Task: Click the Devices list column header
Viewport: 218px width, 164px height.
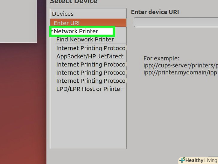Action: pos(63,14)
